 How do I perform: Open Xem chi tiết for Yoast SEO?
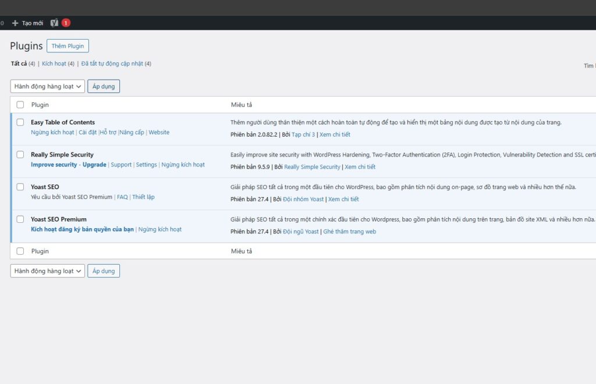click(343, 199)
